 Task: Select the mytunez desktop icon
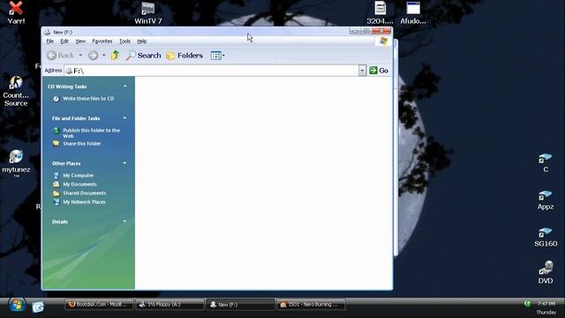point(16,163)
